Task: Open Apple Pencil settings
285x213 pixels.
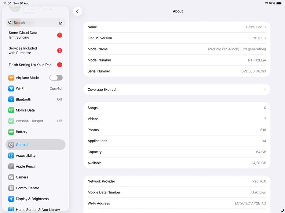Action: (x=35, y=166)
